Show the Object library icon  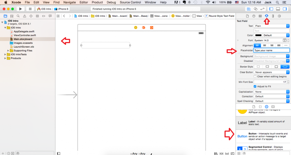click(266, 106)
